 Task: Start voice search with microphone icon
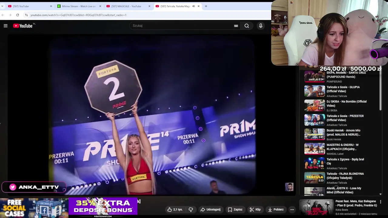261,26
